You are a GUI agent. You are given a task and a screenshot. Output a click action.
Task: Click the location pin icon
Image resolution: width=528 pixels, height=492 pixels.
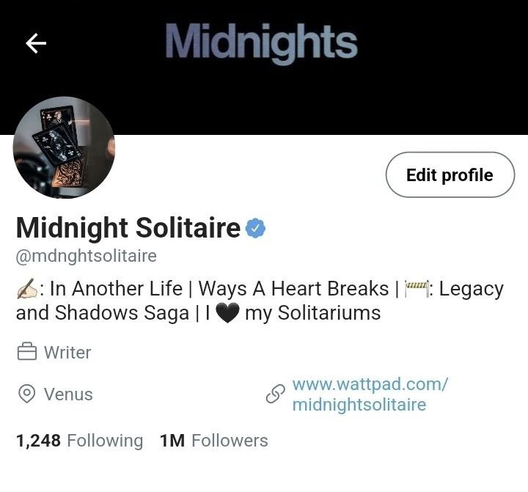click(x=27, y=393)
